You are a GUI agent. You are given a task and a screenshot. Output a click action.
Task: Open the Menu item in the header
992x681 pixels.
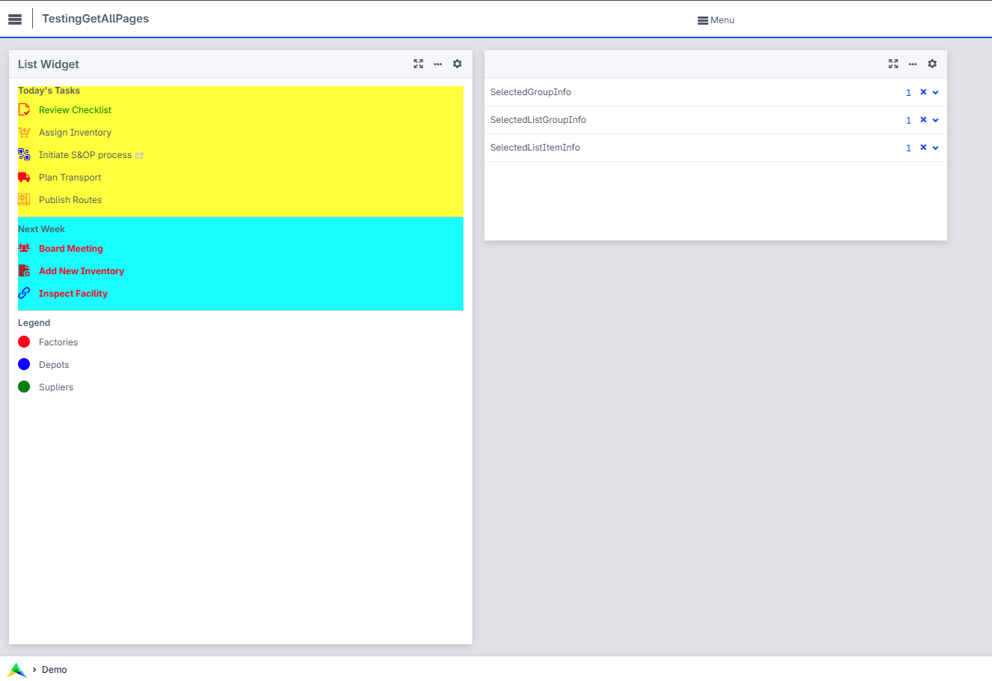point(716,20)
